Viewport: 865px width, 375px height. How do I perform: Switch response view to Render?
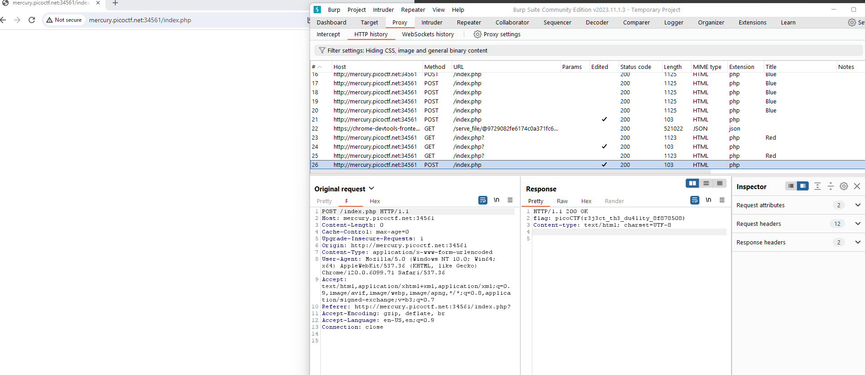pyautogui.click(x=614, y=201)
